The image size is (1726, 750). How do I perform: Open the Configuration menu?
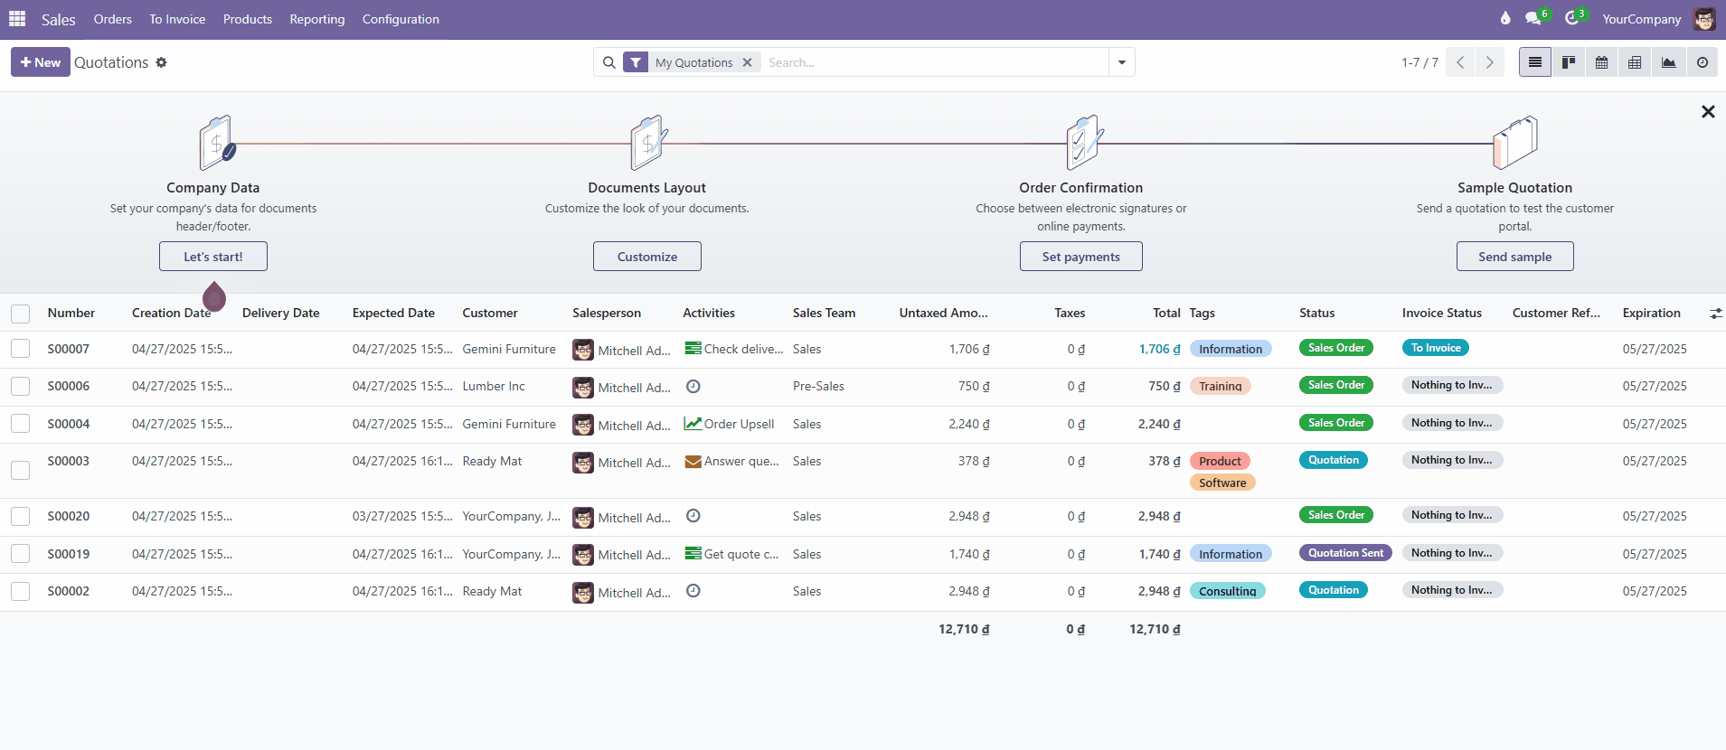pyautogui.click(x=401, y=19)
